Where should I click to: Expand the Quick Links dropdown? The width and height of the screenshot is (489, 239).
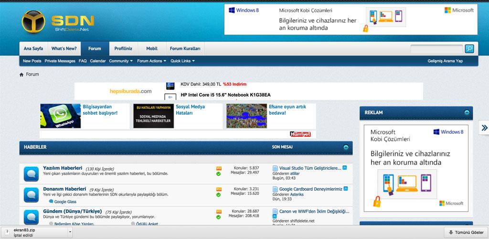point(182,61)
